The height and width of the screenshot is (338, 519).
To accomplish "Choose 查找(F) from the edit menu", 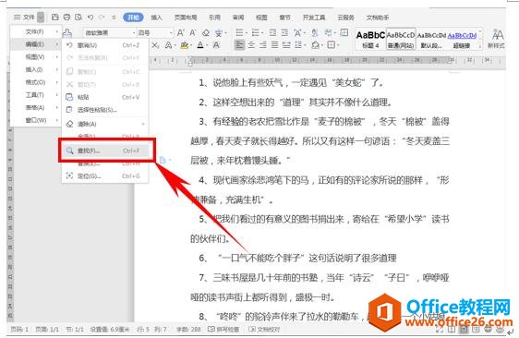I will pyautogui.click(x=105, y=151).
